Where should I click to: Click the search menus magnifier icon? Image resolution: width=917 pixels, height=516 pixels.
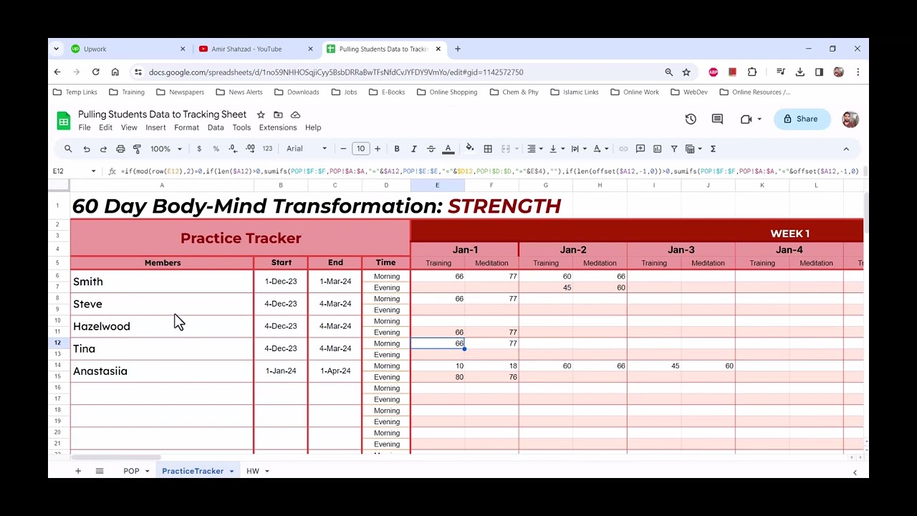pos(68,149)
